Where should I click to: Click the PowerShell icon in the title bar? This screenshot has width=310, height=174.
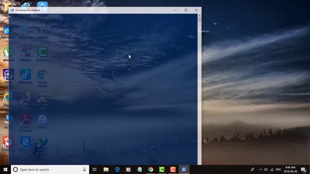pyautogui.click(x=12, y=10)
